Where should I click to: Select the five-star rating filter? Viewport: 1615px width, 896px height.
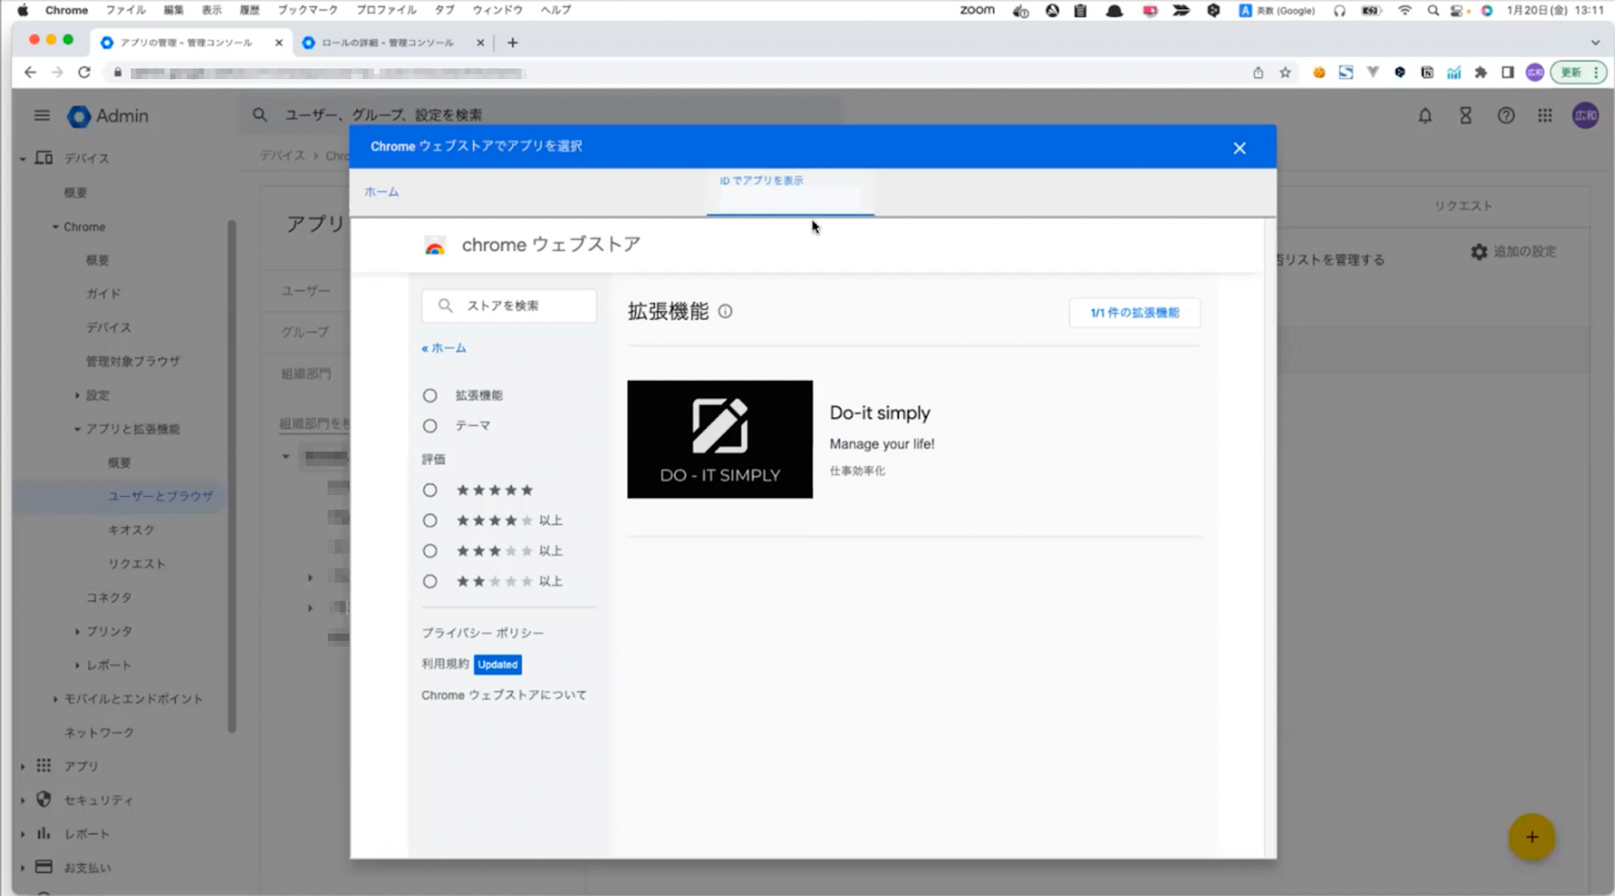click(x=430, y=490)
